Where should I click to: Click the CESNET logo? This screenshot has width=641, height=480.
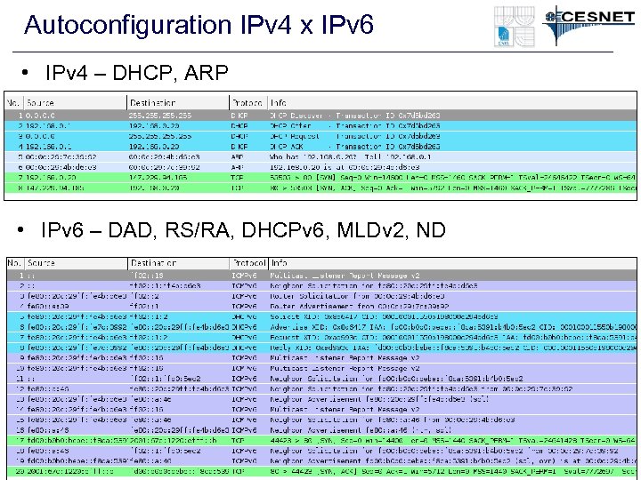(589, 24)
